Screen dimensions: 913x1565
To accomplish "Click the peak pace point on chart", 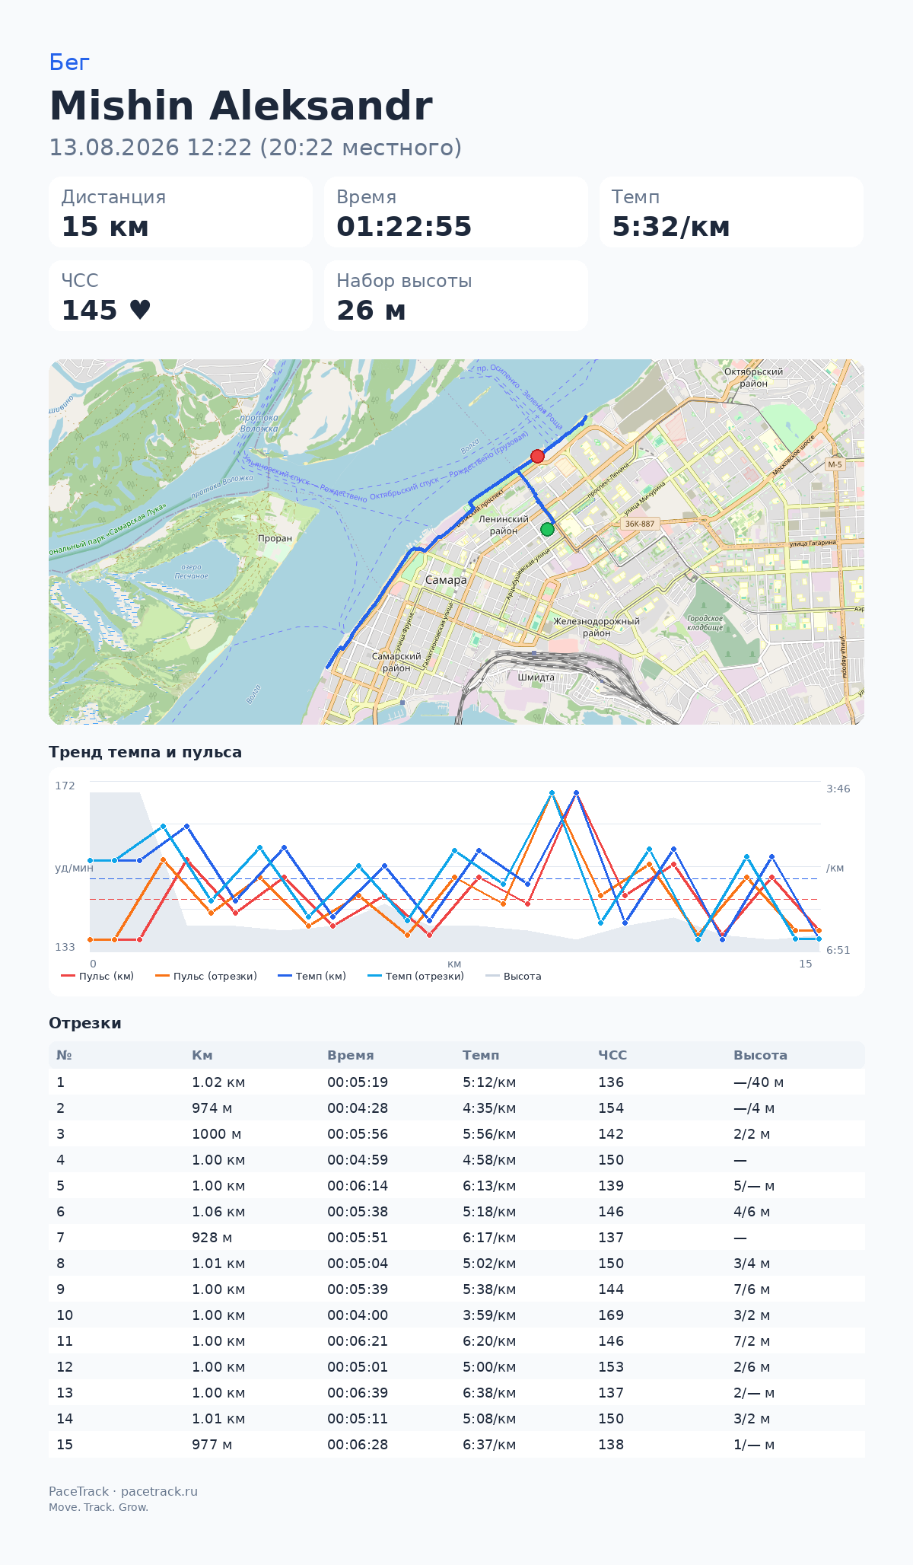I will point(576,792).
